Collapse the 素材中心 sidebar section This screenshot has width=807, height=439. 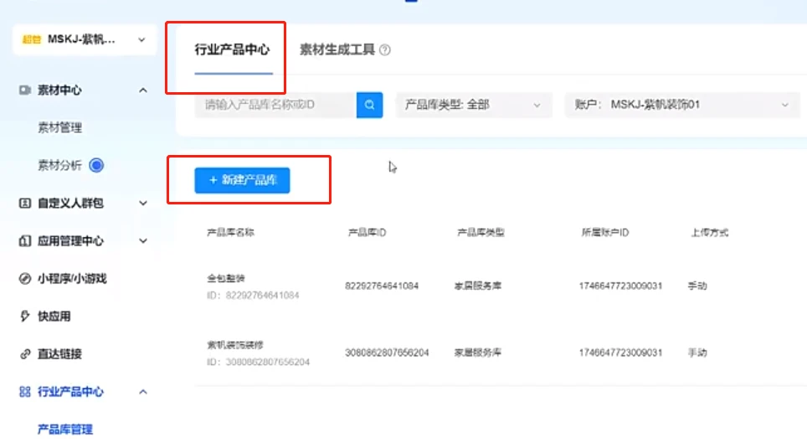click(143, 90)
